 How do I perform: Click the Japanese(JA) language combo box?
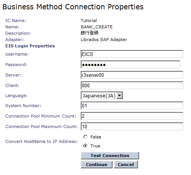(x=102, y=96)
